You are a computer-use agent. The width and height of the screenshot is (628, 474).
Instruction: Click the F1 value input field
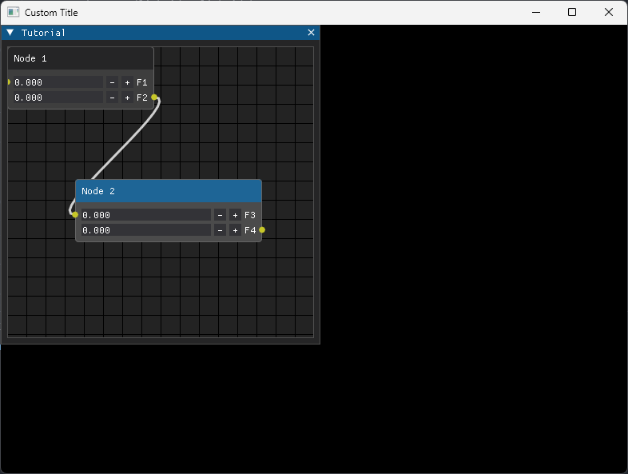coord(58,82)
